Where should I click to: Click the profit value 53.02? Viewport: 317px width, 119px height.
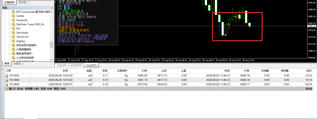[x=309, y=76]
